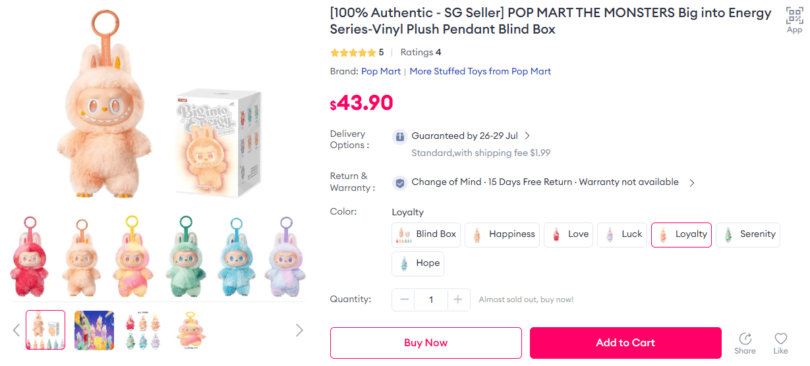This screenshot has height=366, width=810.
Task: Expand delivery options chevron
Action: point(527,136)
